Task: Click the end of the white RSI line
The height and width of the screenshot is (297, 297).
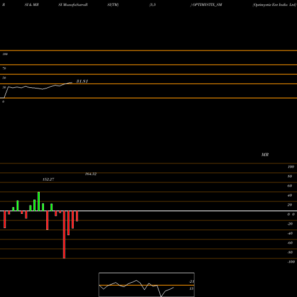Action: (x=72, y=83)
